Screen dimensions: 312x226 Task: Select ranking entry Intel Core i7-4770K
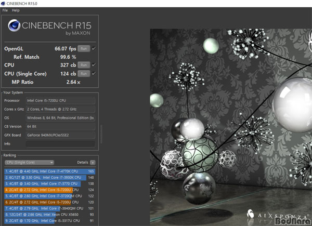click(50, 171)
